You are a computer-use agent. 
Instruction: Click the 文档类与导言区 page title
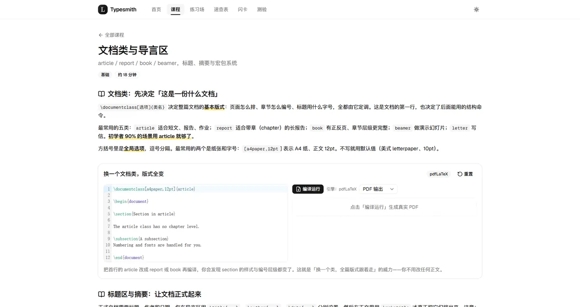point(133,50)
